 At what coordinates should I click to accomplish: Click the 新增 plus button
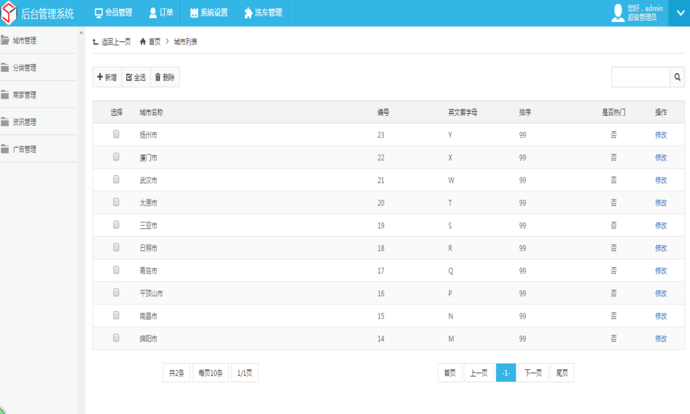point(107,77)
